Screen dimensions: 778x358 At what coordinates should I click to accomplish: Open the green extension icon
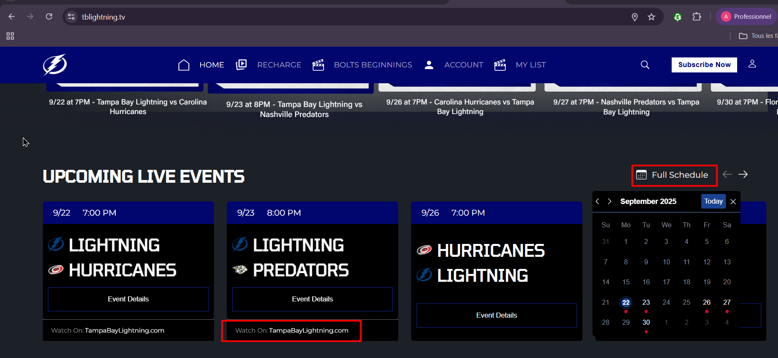678,17
